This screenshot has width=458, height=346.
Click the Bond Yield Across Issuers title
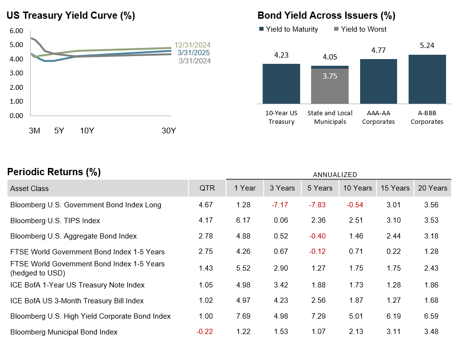pos(326,16)
